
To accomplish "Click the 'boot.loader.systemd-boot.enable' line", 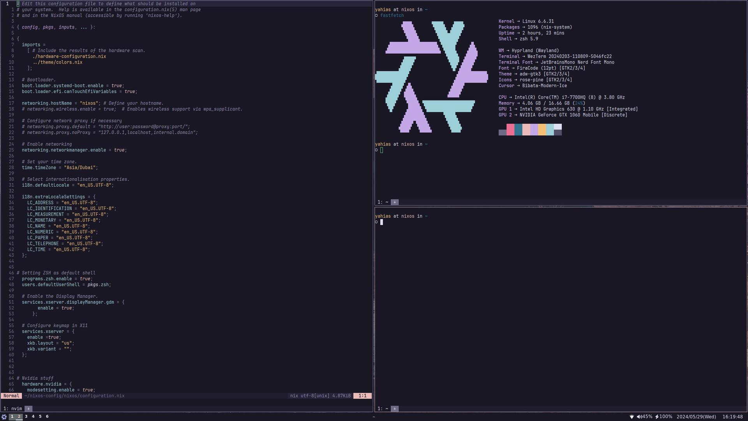I will [x=73, y=86].
